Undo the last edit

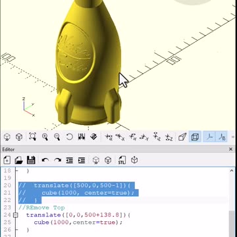tap(45, 160)
